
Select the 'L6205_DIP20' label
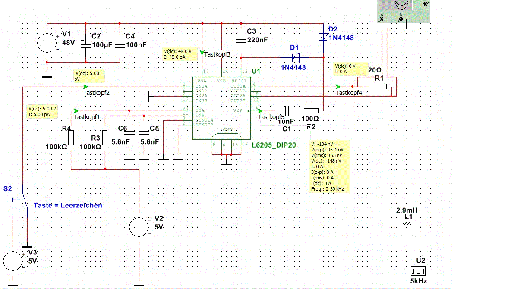(274, 145)
